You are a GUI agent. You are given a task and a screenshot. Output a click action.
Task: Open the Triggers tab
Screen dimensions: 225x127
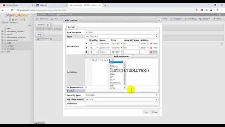[176, 19]
